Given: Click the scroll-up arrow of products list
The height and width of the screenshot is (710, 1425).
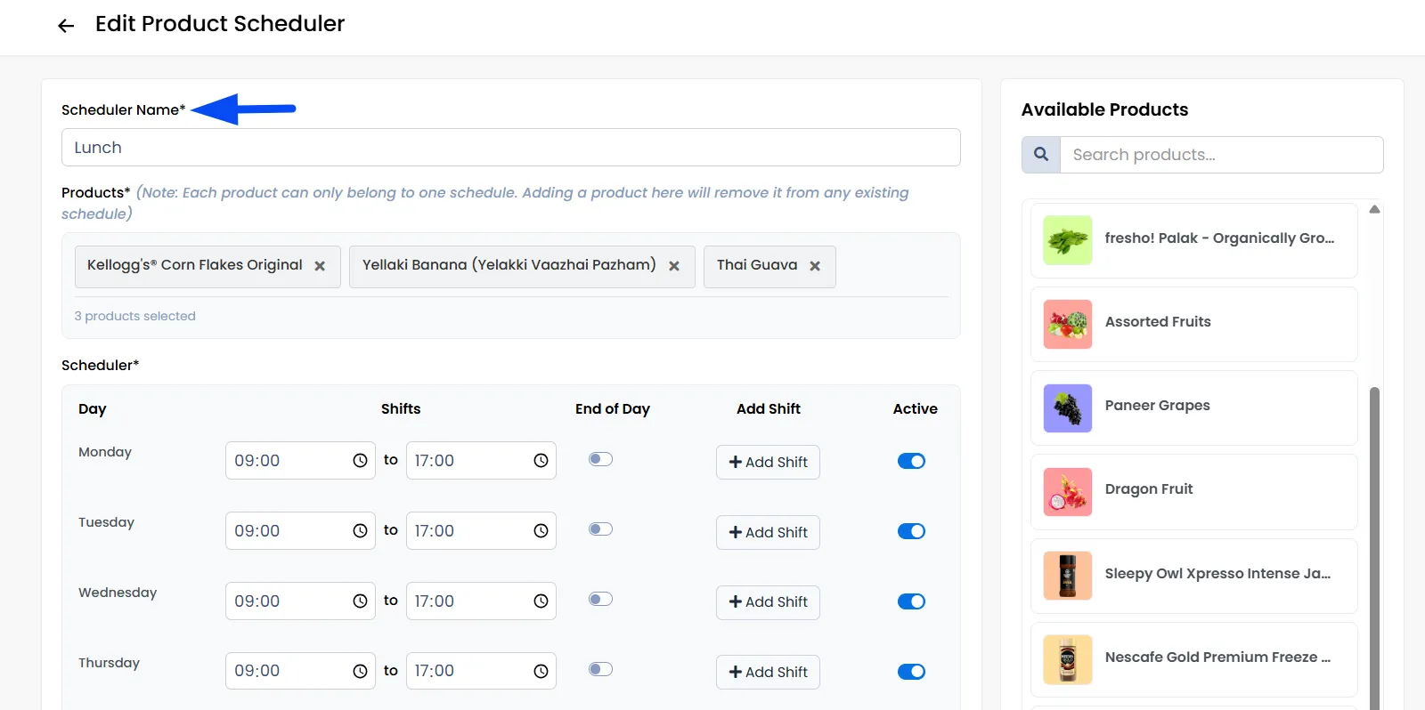Looking at the screenshot, I should [1374, 209].
